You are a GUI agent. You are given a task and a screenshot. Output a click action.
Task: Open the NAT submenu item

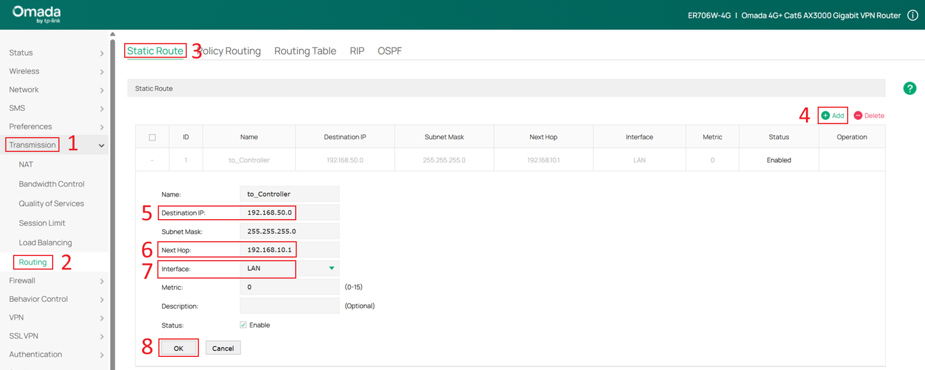(x=26, y=165)
